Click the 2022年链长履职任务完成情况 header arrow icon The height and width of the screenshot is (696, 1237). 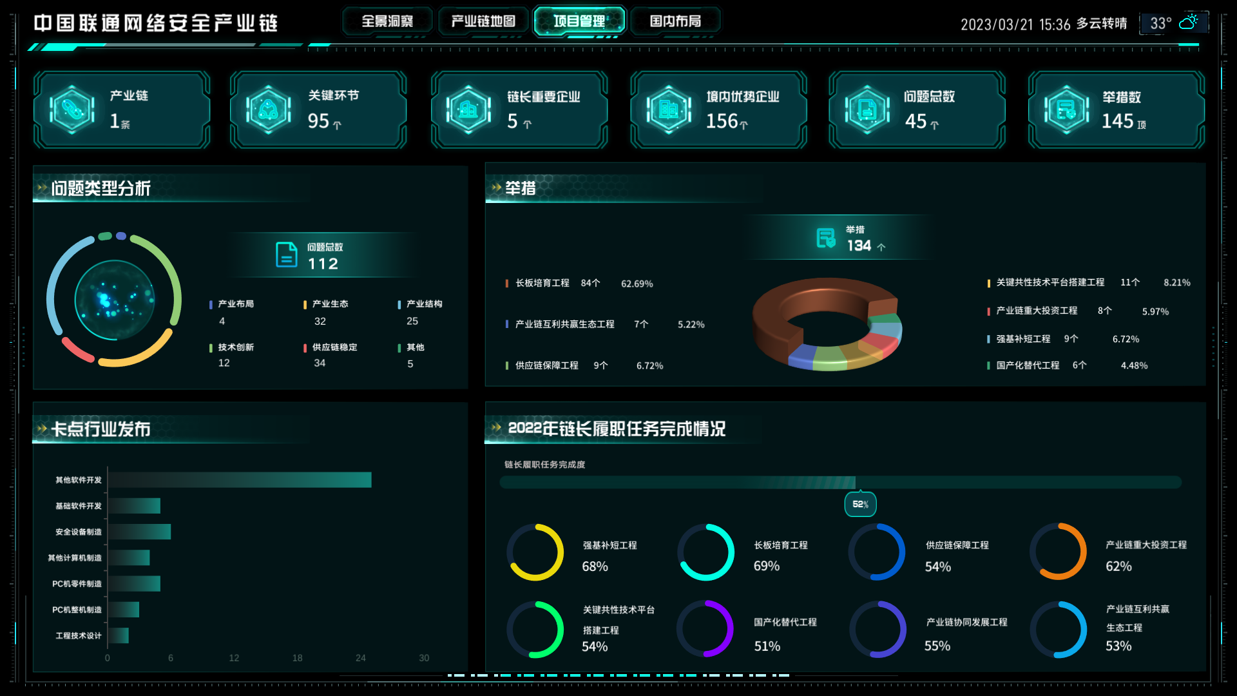pos(496,427)
